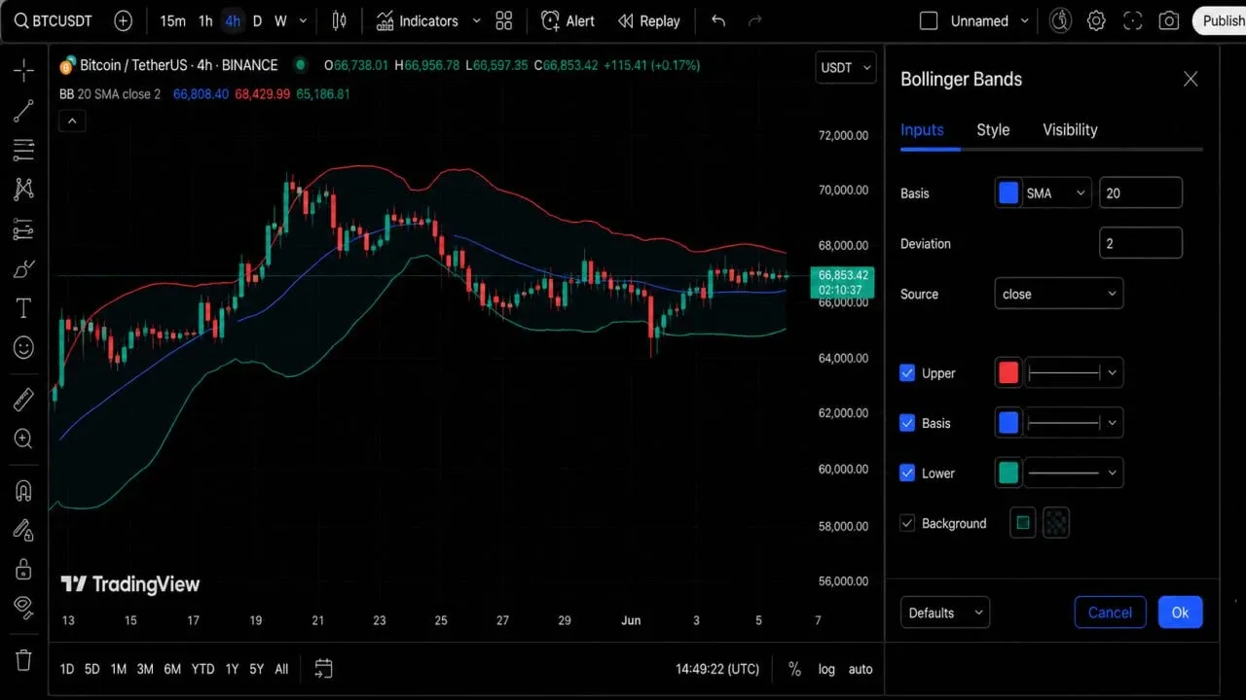The width and height of the screenshot is (1246, 700).
Task: Select the ruler measure tool
Action: coord(23,399)
